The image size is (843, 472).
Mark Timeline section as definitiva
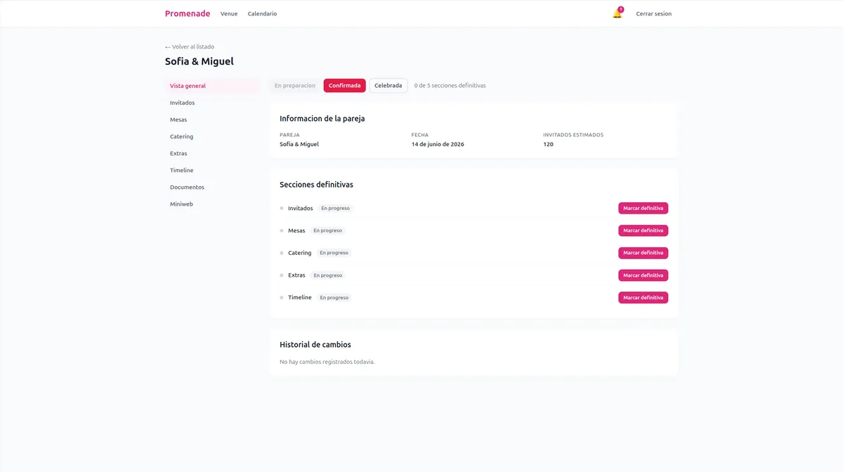(x=643, y=298)
